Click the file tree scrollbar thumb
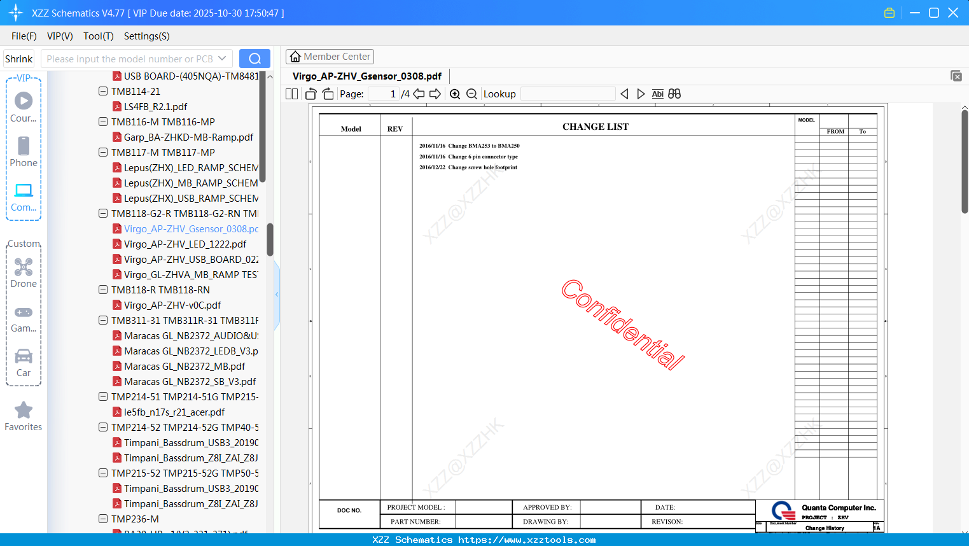Image resolution: width=969 pixels, height=546 pixels. pyautogui.click(x=270, y=239)
